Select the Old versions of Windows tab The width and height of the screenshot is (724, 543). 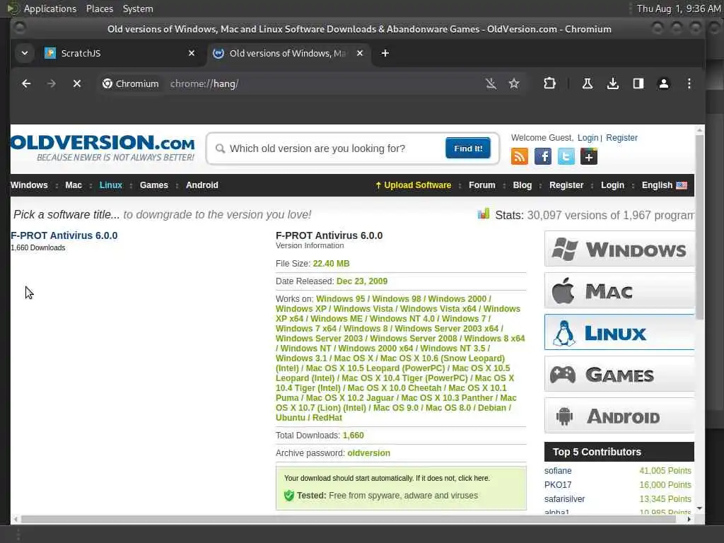pyautogui.click(x=288, y=53)
